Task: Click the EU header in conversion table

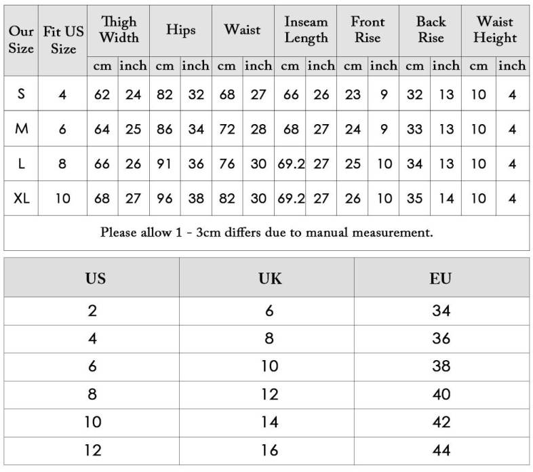Action: click(441, 279)
